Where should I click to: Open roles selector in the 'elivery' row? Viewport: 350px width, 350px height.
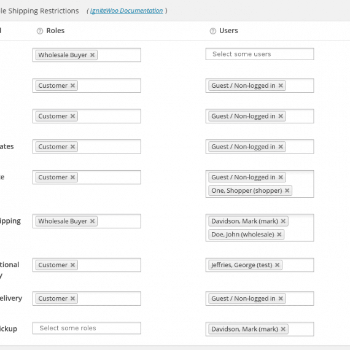point(87,298)
